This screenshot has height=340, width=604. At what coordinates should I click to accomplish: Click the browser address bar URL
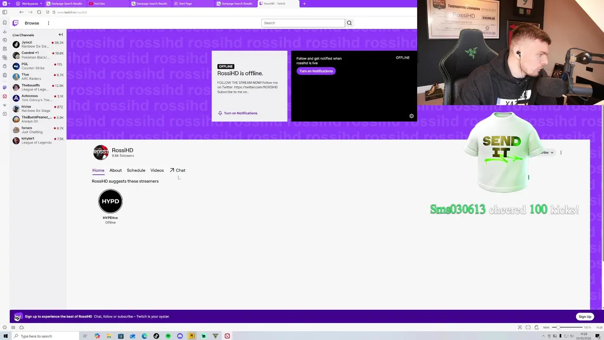[72, 12]
